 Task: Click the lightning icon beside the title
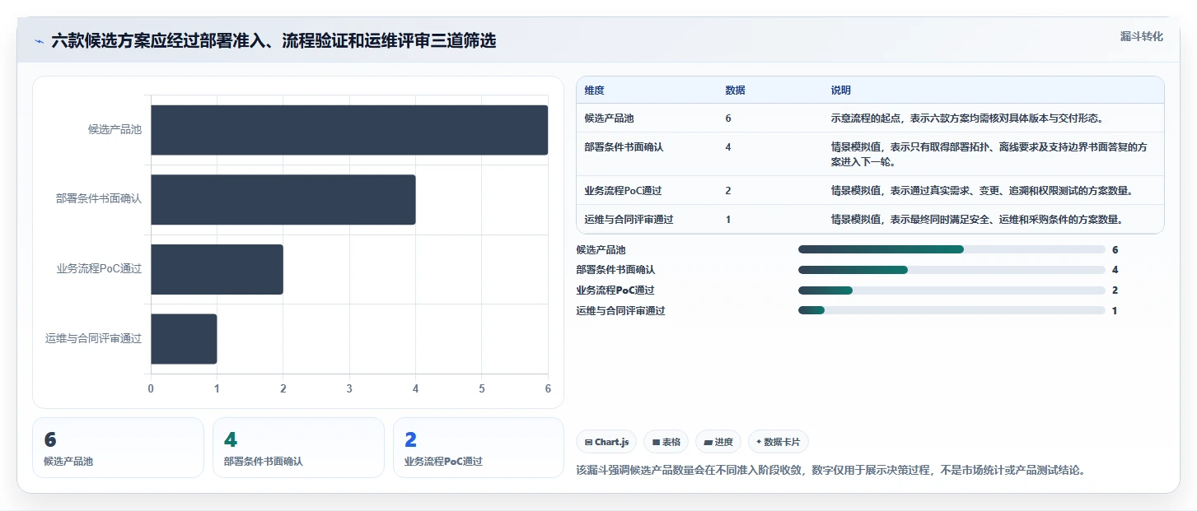pyautogui.click(x=39, y=41)
